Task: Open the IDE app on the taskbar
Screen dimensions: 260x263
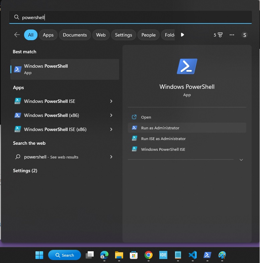Action: point(163,255)
